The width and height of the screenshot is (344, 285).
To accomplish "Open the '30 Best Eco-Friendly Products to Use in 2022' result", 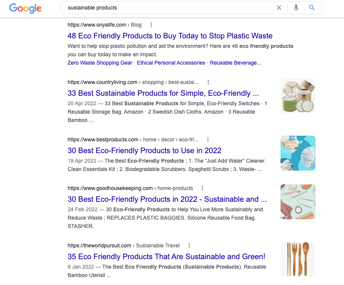I will 144,150.
